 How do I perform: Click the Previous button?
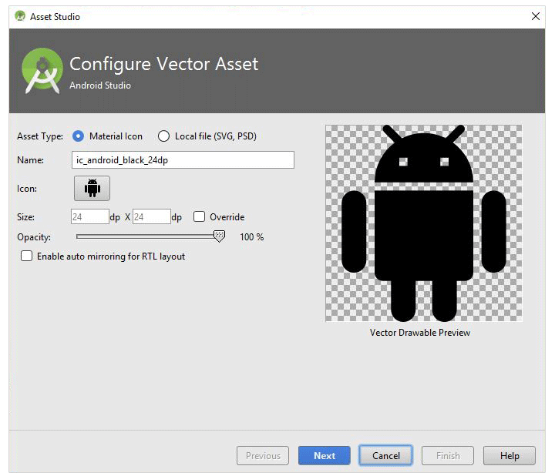263,455
